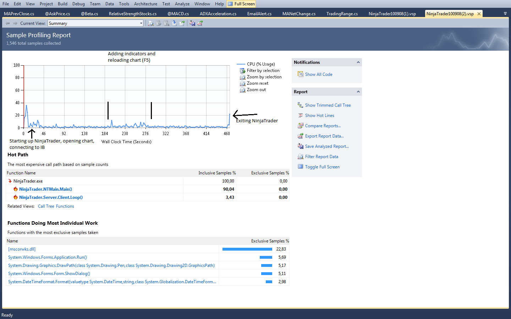Viewport: 511px width, 319px height.
Task: Click the Show Trimmed Call Tree icon
Action: [x=301, y=105]
